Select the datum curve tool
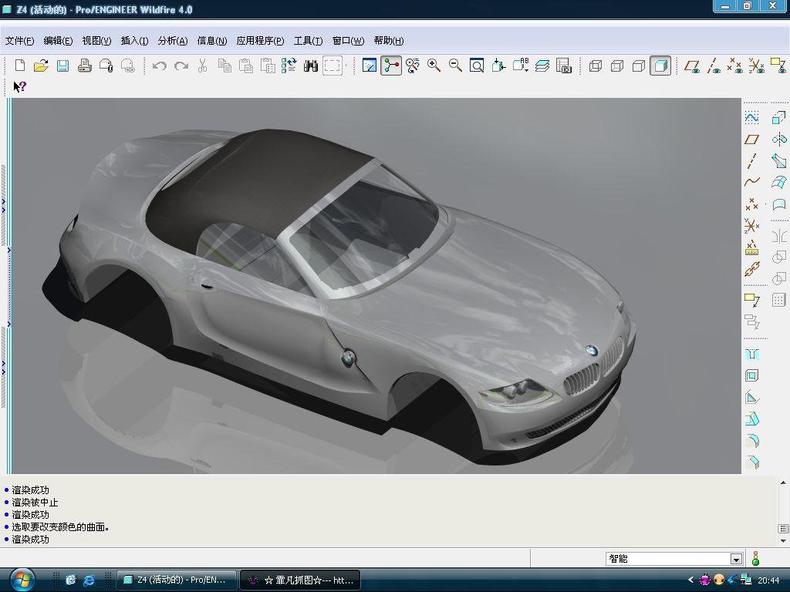Screen dimensions: 790x592 tap(751, 182)
